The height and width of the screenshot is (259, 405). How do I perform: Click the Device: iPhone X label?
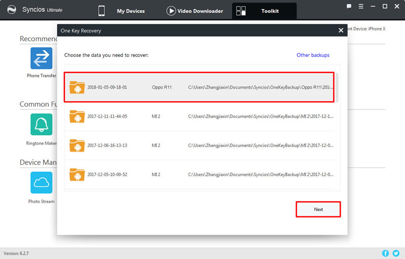pyautogui.click(x=367, y=29)
